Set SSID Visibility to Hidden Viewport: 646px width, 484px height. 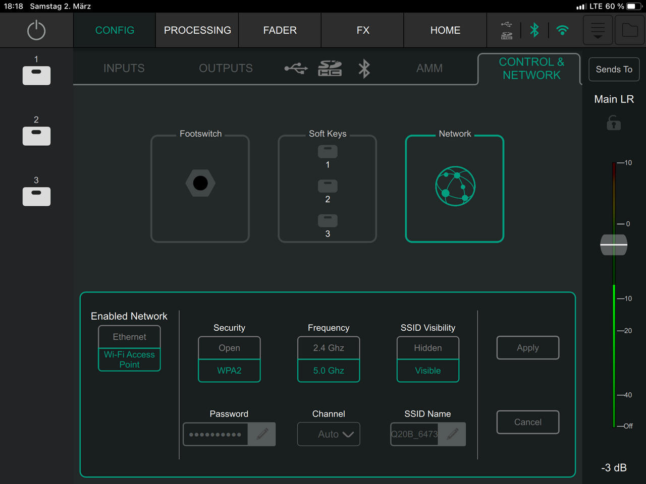(x=428, y=348)
